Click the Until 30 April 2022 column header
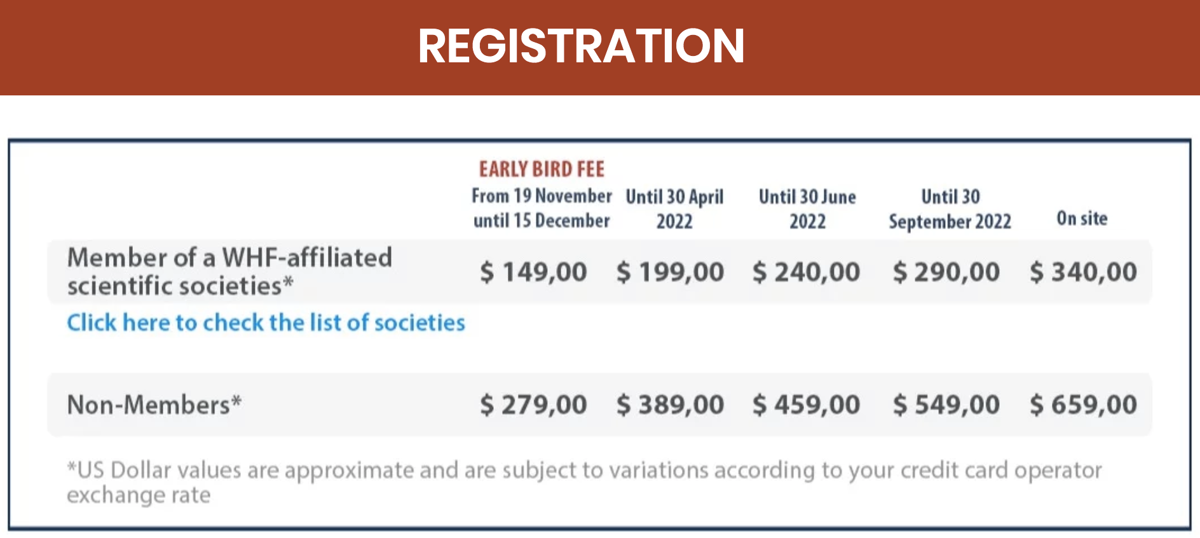 (x=674, y=209)
